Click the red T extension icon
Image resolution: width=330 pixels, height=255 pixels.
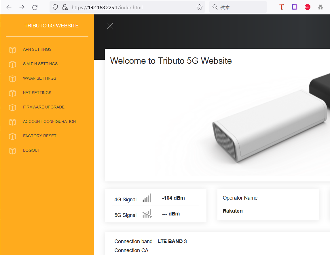pos(281,7)
